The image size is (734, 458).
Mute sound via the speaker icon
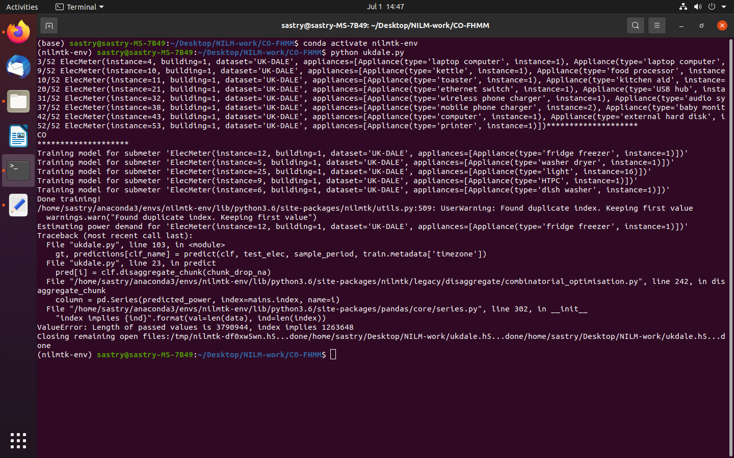pos(697,7)
